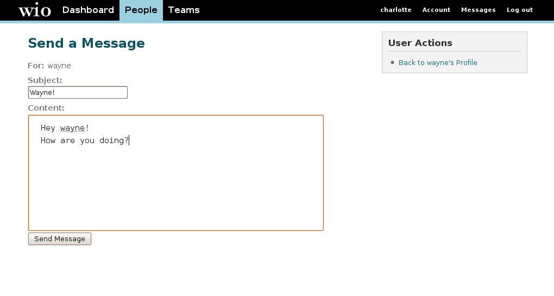554x296 pixels.
Task: Click the 'Subject:' label
Action: click(45, 80)
